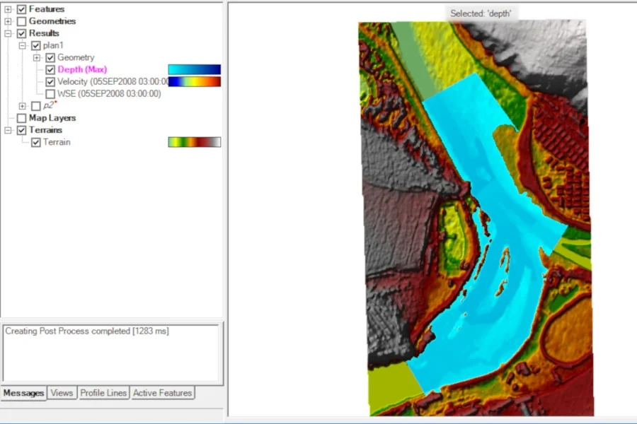Select the Geometries label in tree

[52, 21]
